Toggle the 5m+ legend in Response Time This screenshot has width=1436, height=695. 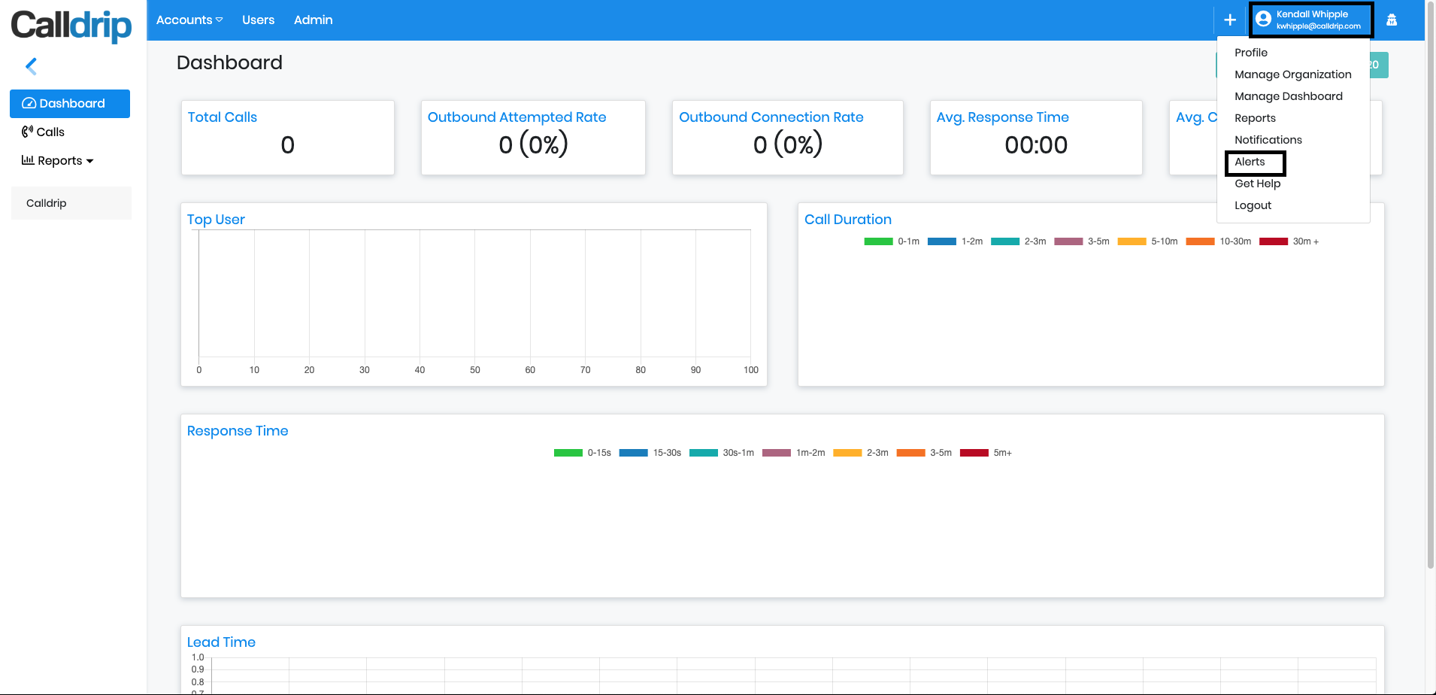[x=986, y=453]
